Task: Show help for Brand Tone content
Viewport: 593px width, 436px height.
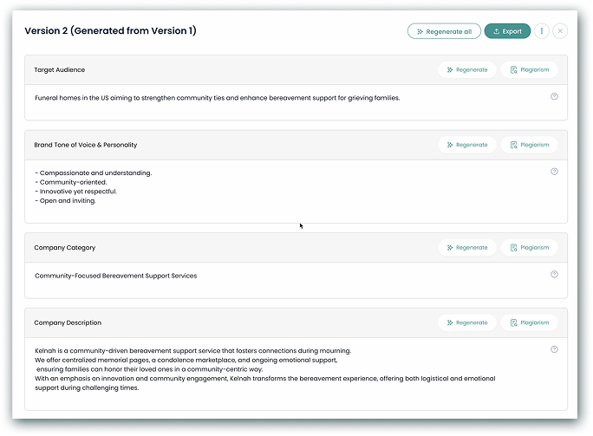Action: [554, 172]
